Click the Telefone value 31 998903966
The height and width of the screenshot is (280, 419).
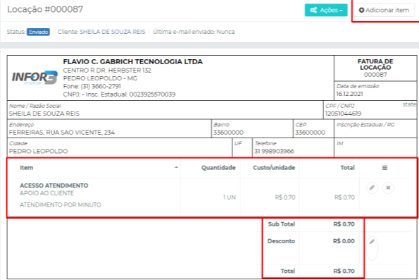pyautogui.click(x=274, y=151)
